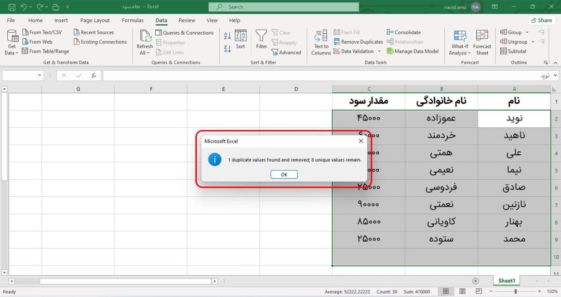Switch to the View tab
Screen dimensions: 561x297
coord(212,20)
